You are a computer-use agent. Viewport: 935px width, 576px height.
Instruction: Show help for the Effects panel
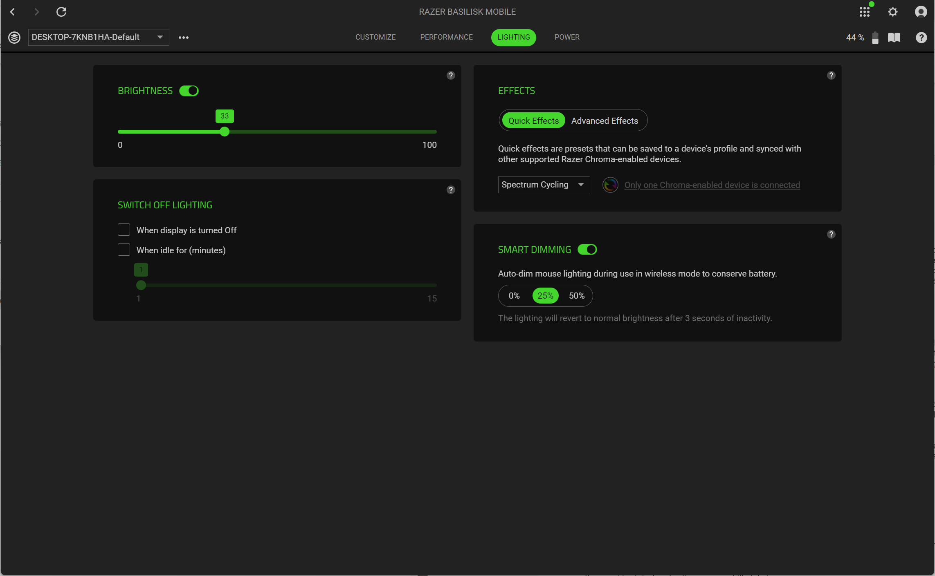[x=831, y=75]
